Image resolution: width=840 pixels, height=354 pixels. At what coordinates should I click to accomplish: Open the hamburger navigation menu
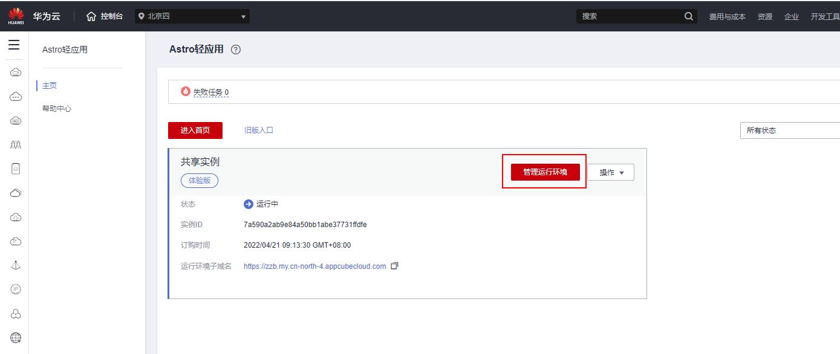coord(14,44)
